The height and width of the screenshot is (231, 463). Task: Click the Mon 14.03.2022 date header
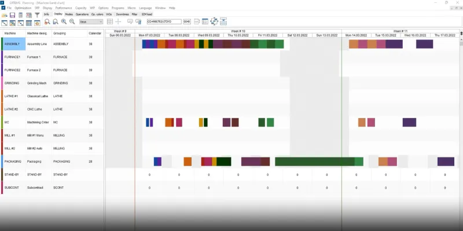[356, 35]
